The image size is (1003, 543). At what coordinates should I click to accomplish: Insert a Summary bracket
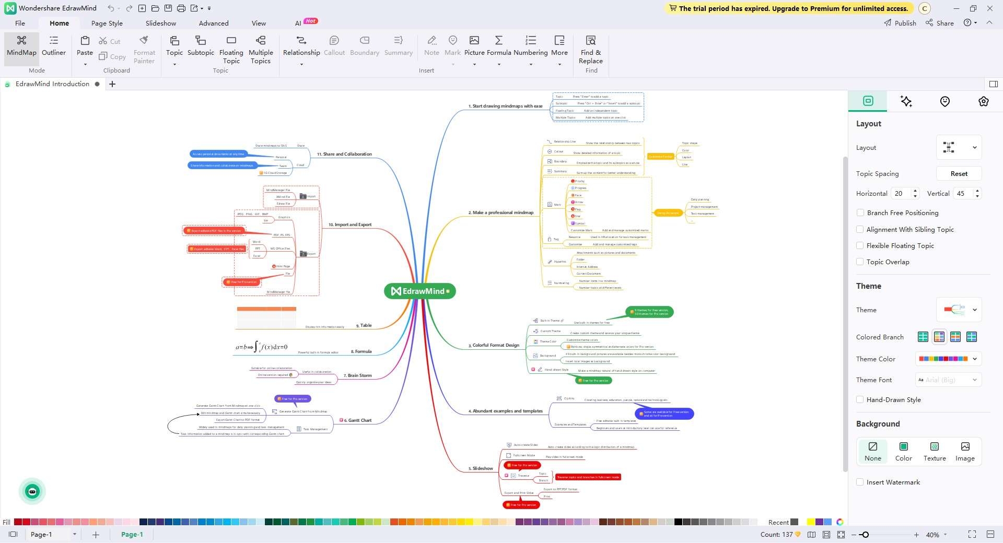click(x=399, y=46)
